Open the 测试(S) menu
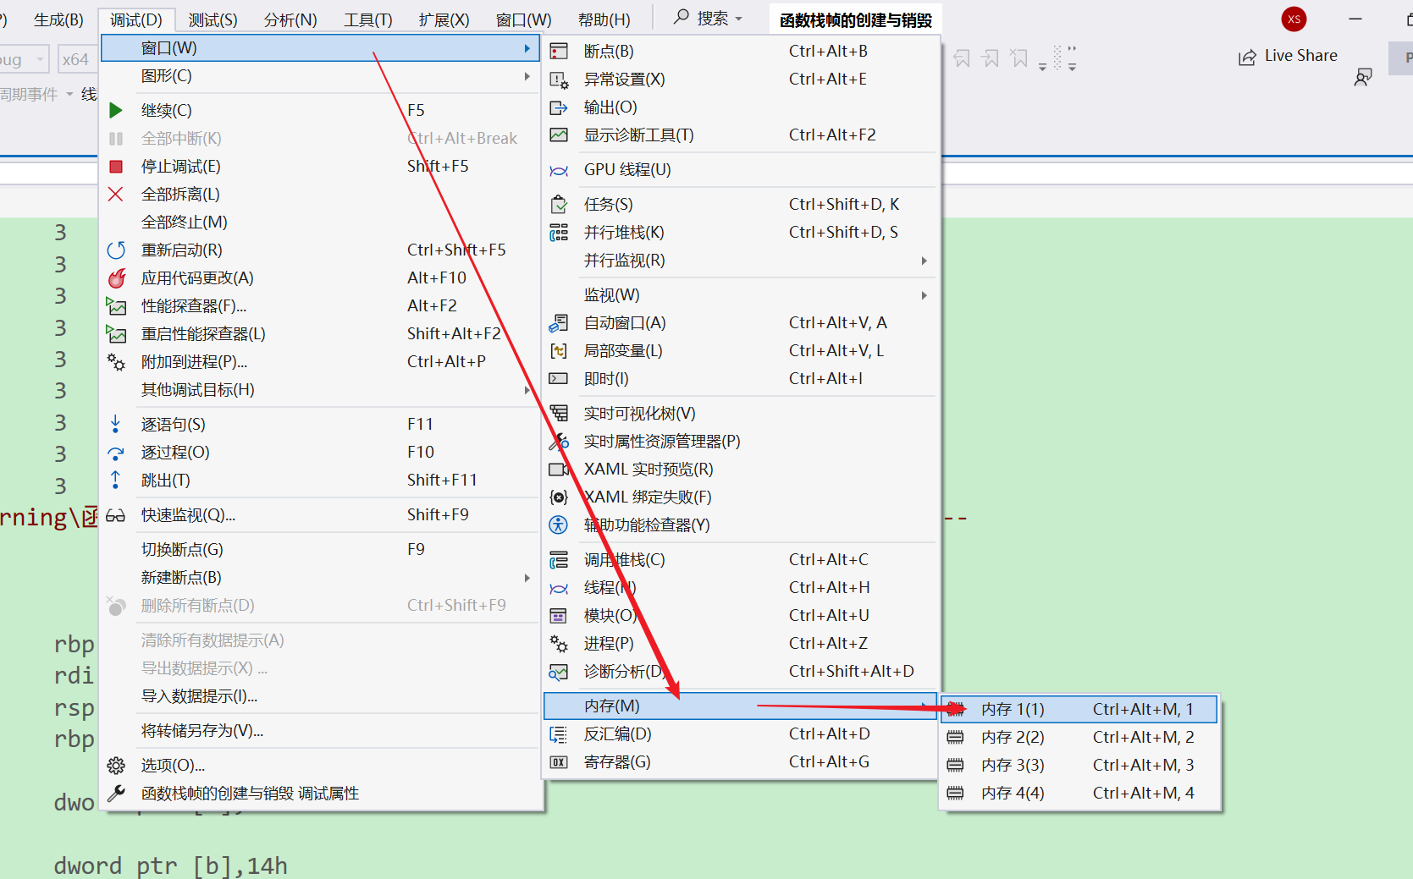The image size is (1413, 879). 213,19
